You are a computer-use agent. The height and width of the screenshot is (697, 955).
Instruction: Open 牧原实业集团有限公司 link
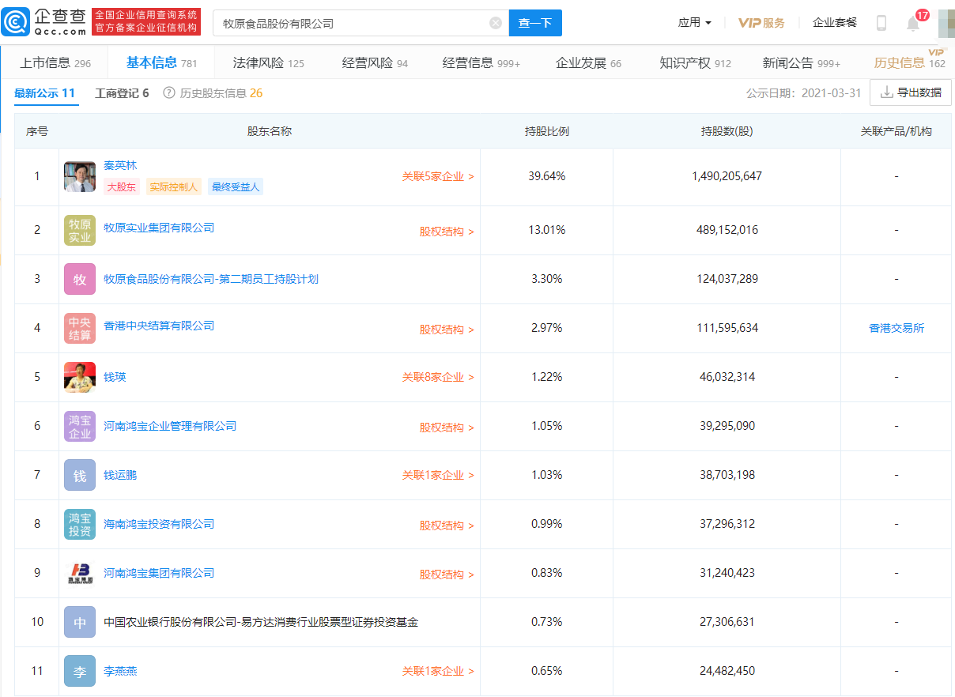pos(159,228)
